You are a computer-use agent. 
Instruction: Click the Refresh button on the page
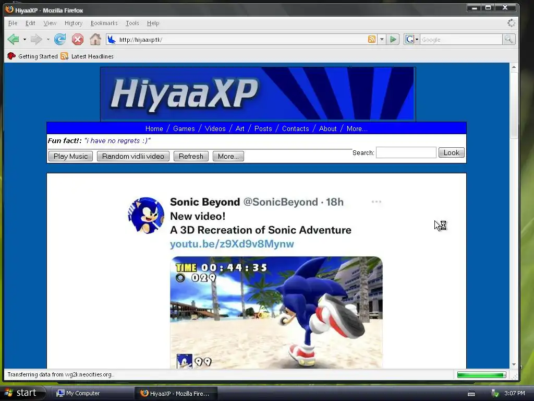(191, 156)
